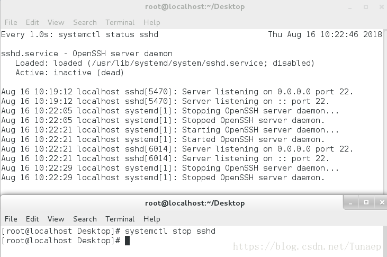387x257 pixels.
Task: Maximize the top terminal window
Action: coord(366,7)
